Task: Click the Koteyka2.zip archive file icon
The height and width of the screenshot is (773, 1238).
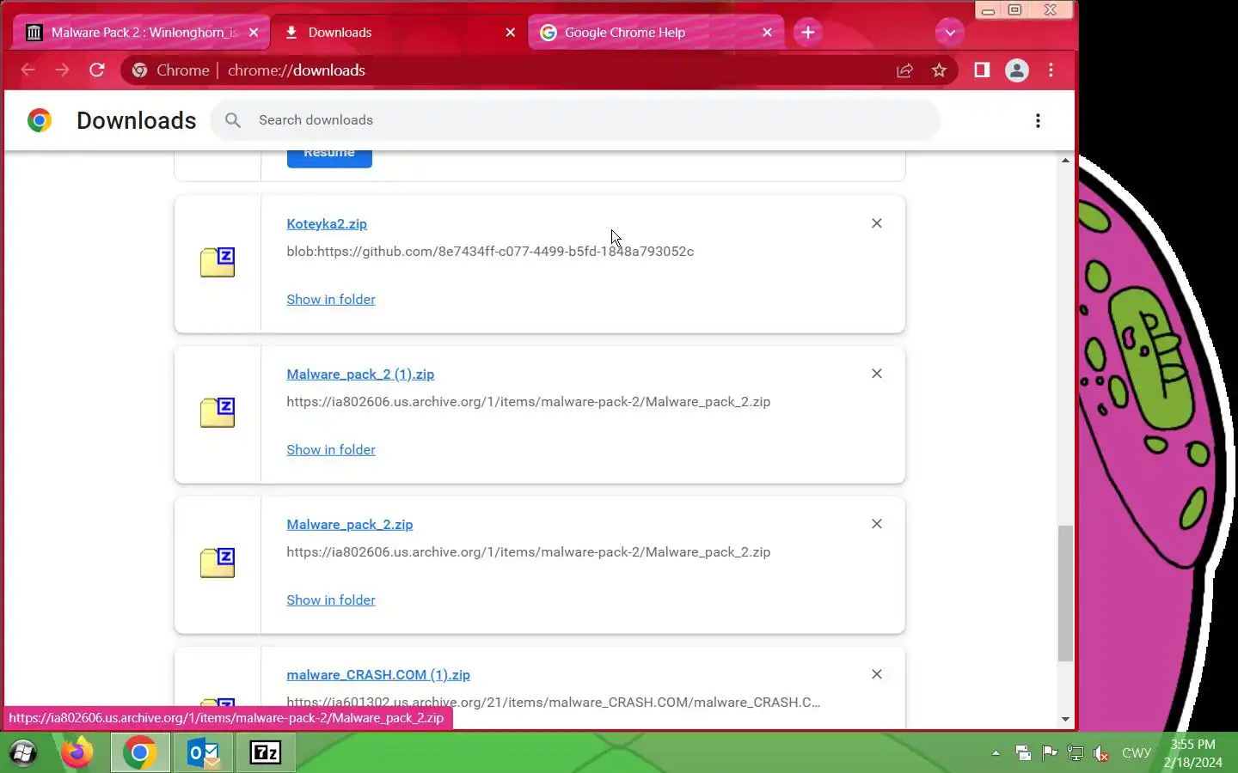Action: (x=218, y=262)
